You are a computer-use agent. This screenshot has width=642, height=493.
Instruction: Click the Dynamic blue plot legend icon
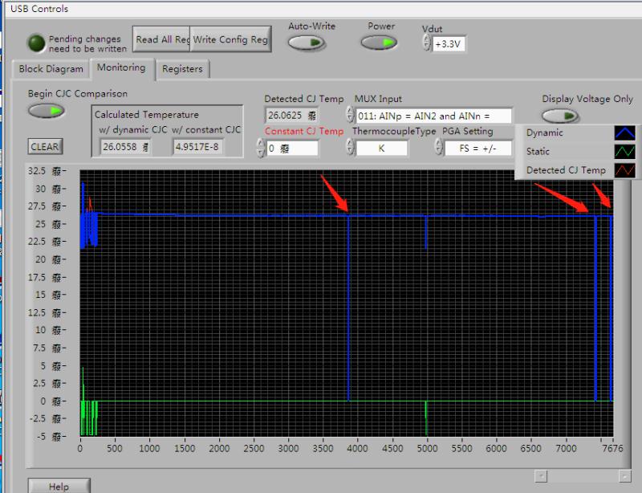pos(625,132)
